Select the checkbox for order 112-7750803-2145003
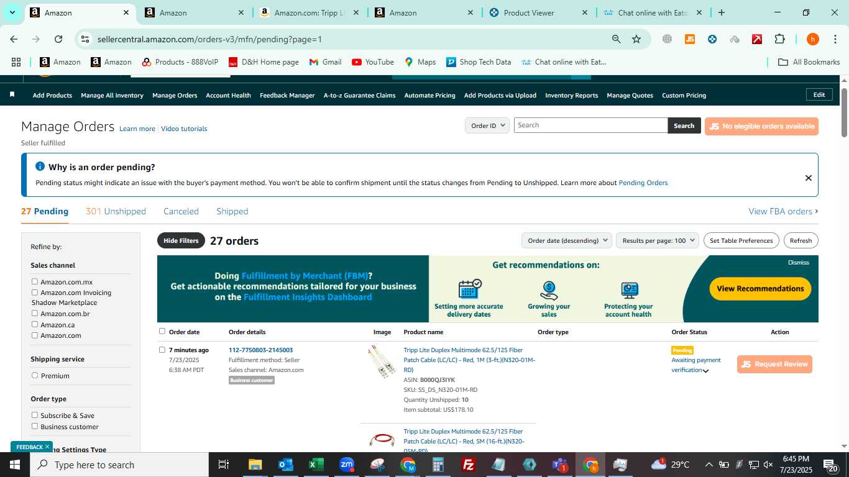This screenshot has width=849, height=477. pyautogui.click(x=162, y=350)
